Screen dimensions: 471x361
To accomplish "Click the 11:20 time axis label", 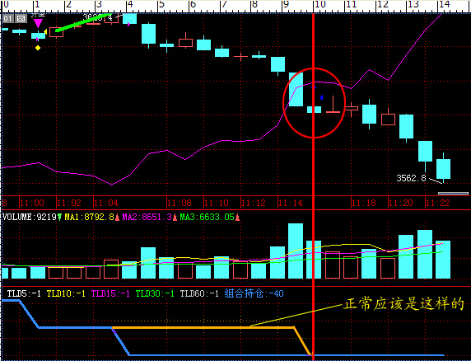I will pyautogui.click(x=401, y=204).
